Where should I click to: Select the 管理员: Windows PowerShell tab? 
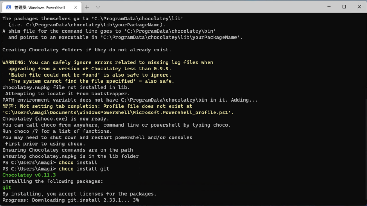42,7
